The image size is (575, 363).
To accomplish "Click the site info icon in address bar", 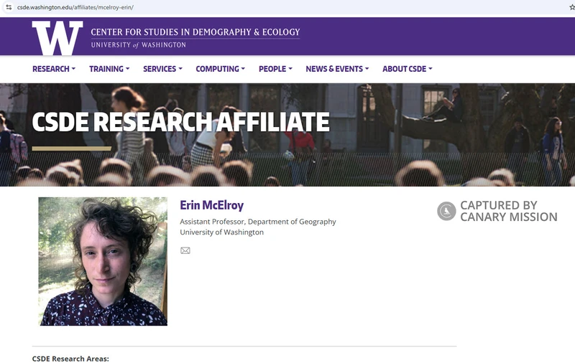I will (9, 7).
